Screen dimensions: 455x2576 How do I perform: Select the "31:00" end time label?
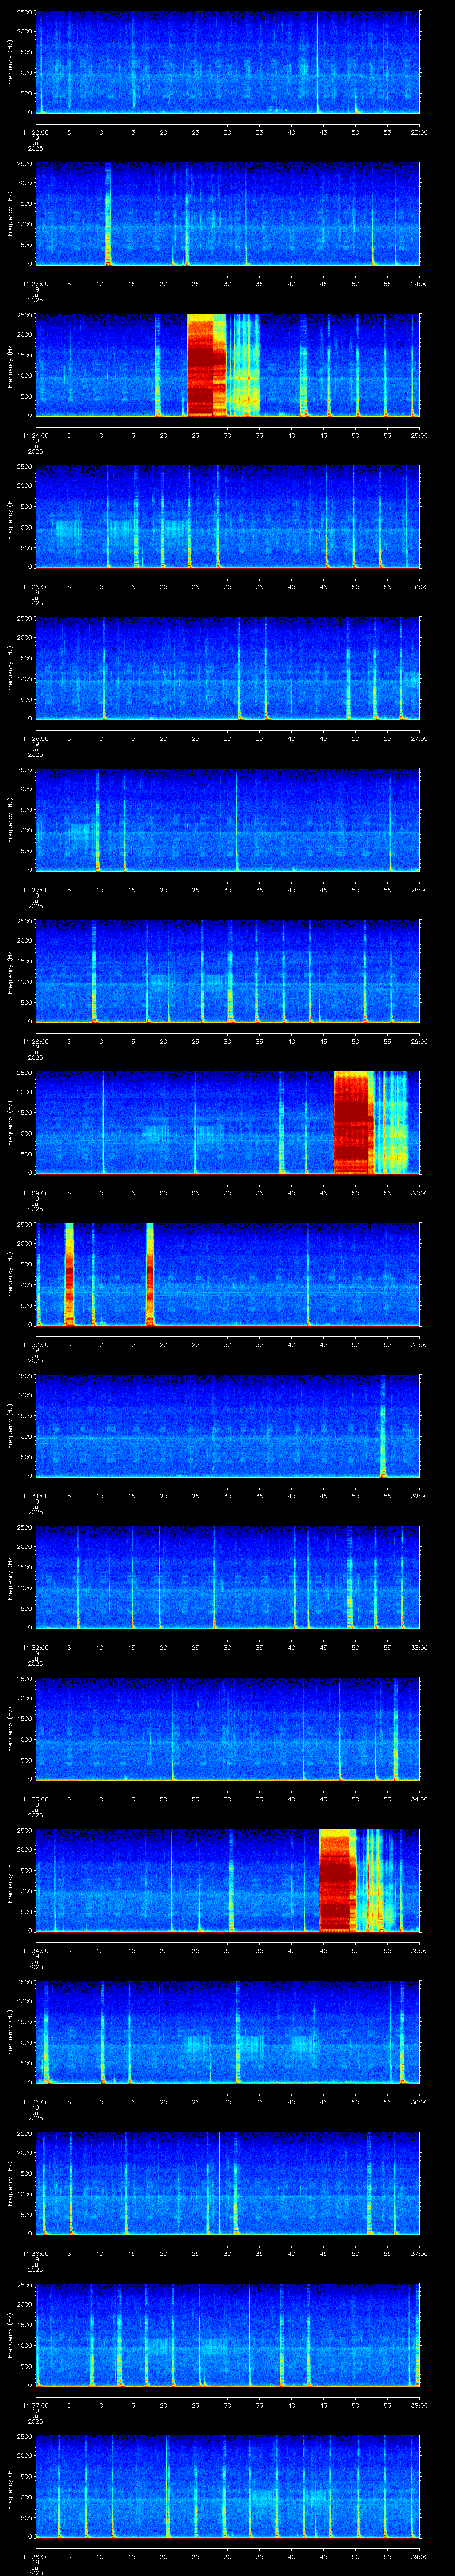420,1344
